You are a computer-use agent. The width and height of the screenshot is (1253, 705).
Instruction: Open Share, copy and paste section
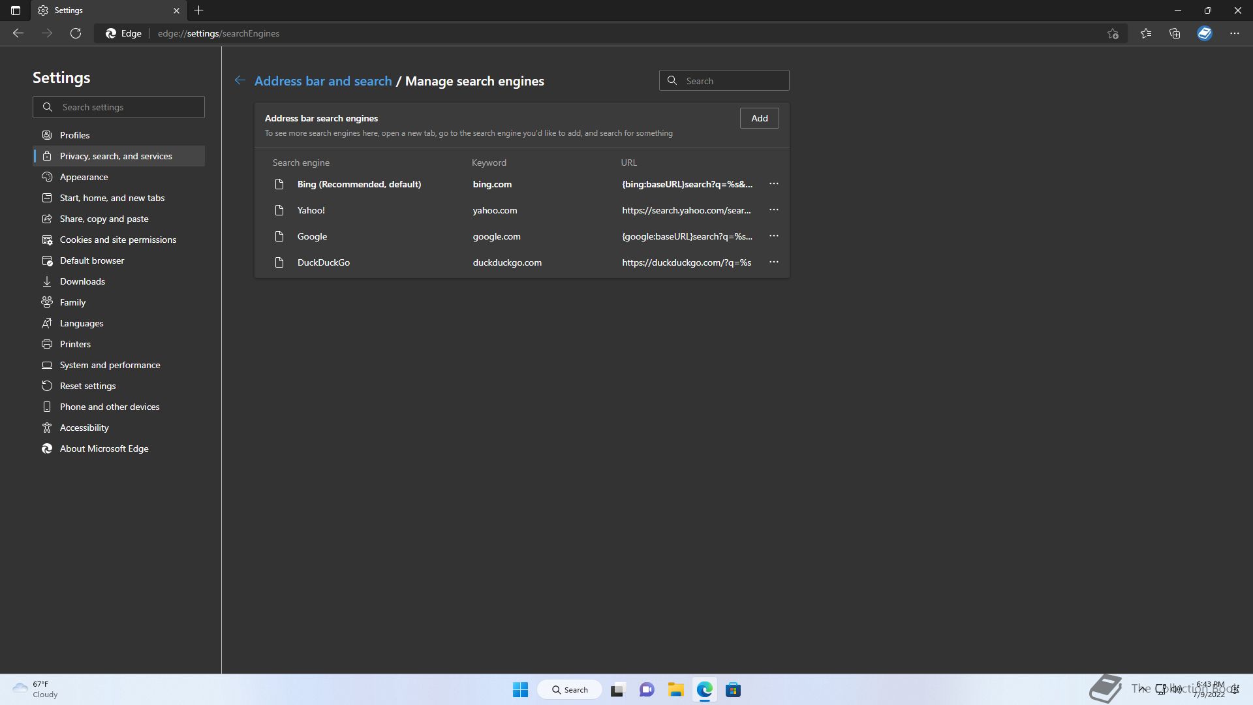tap(119, 219)
